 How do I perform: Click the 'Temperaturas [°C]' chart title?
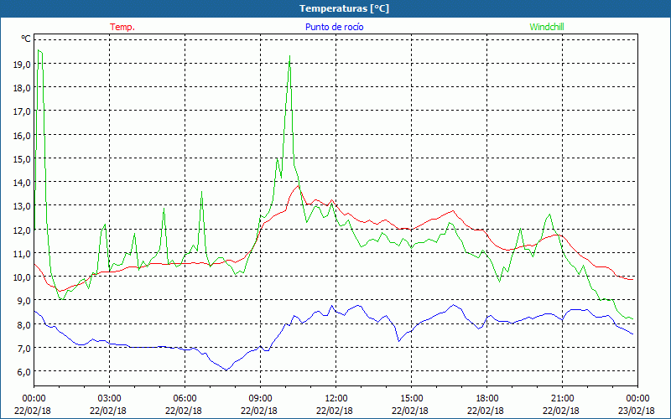344,8
